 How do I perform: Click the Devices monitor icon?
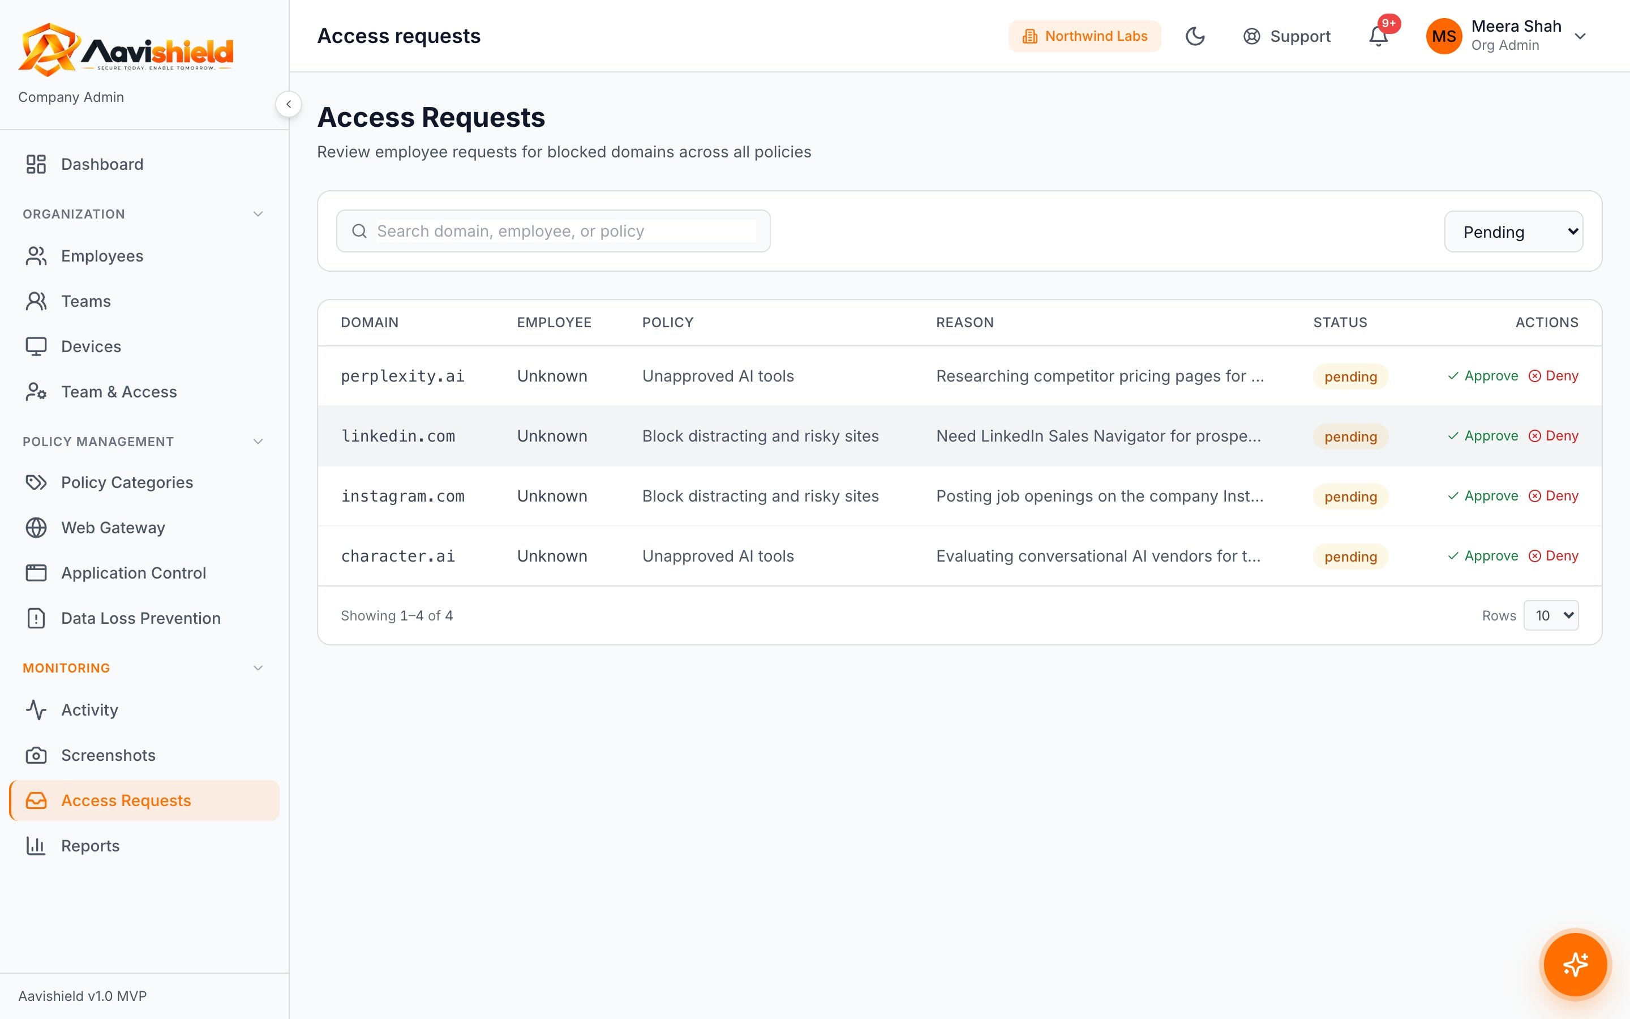36,346
